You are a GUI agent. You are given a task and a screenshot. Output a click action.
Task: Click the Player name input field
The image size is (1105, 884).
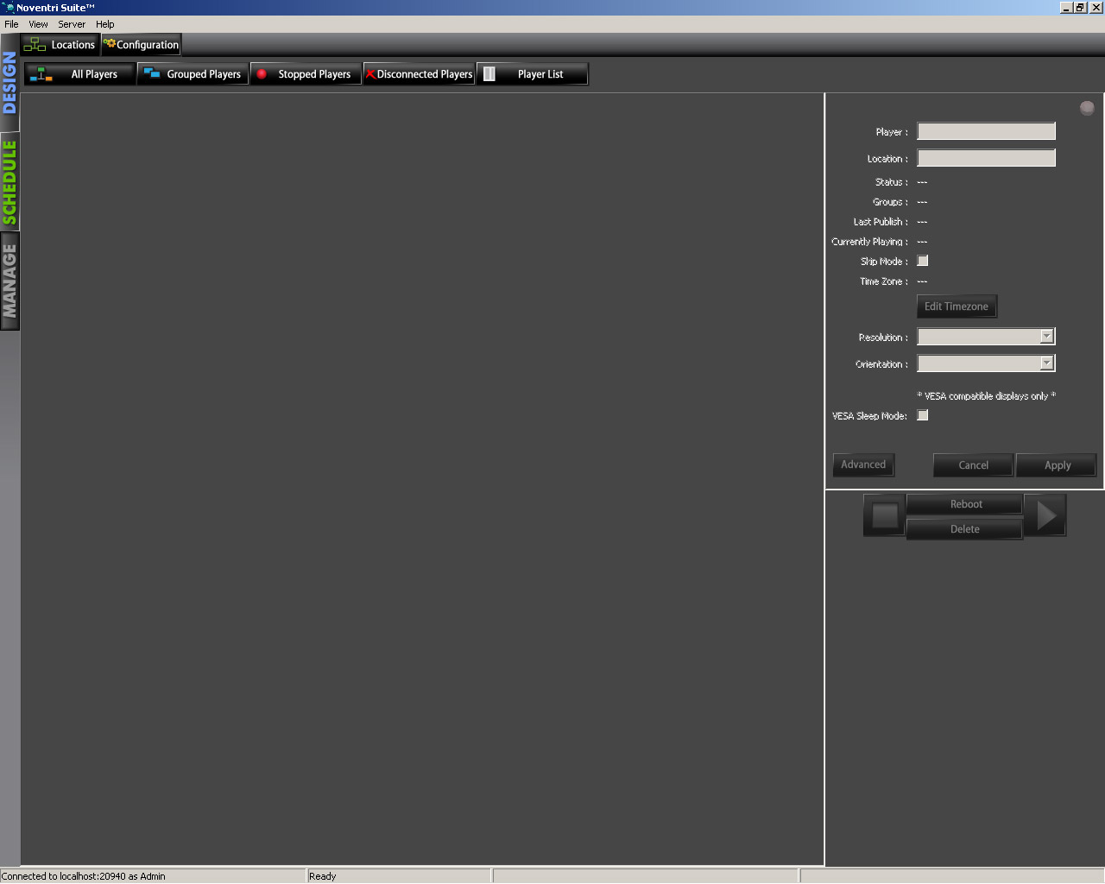tap(986, 131)
